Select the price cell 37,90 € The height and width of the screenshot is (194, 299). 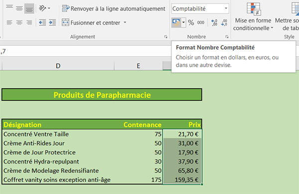click(182, 162)
